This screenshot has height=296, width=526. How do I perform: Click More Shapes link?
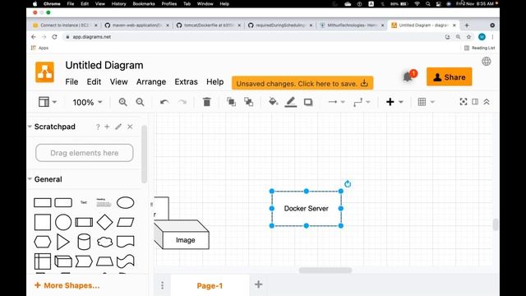tap(67, 285)
